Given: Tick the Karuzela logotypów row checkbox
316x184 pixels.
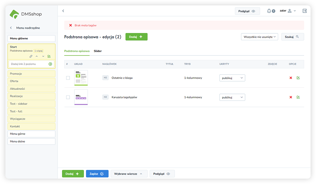Looking at the screenshot, I should tap(68, 97).
